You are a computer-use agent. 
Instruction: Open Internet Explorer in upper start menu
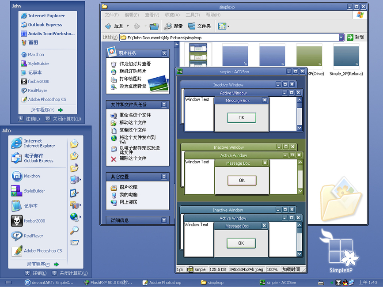[x=43, y=15]
